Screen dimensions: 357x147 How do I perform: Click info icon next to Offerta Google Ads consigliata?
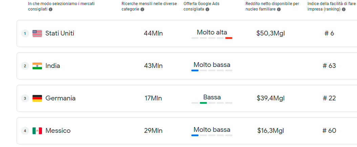(207, 9)
